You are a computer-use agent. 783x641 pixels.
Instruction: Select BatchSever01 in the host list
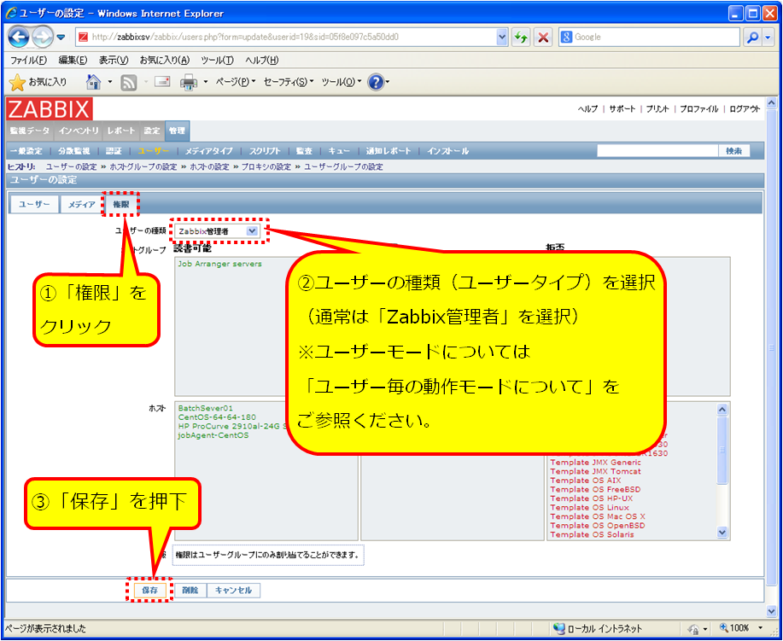[205, 408]
